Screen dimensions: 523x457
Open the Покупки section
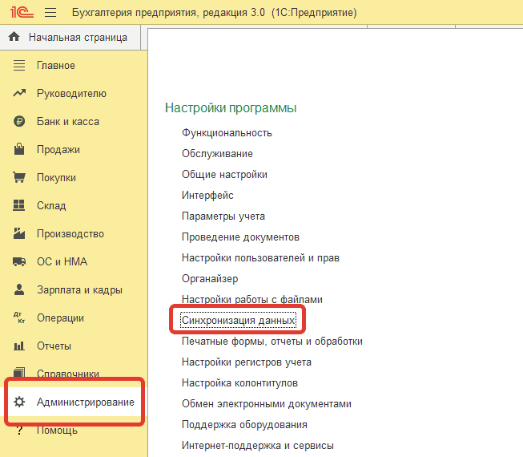56,178
